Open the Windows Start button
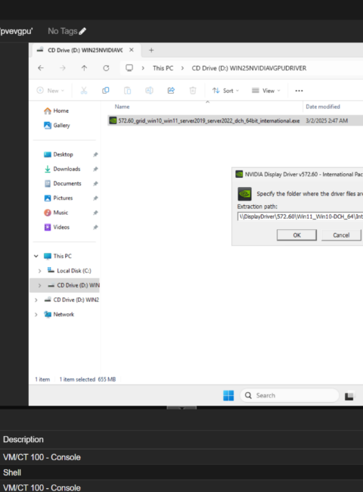 (228, 395)
